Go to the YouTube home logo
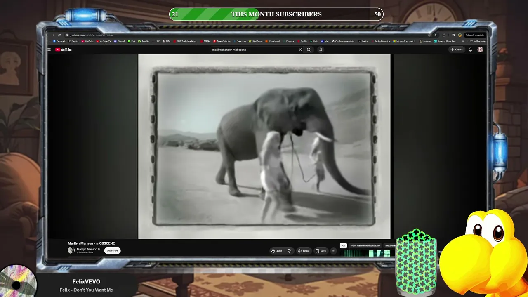The width and height of the screenshot is (528, 297). [64, 49]
